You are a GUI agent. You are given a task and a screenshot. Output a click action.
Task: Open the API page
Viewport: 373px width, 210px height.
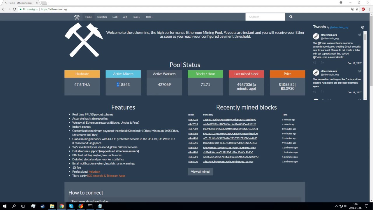[125, 17]
